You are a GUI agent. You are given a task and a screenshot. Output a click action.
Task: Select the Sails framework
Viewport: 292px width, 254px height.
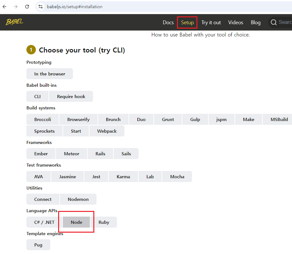[126, 154]
